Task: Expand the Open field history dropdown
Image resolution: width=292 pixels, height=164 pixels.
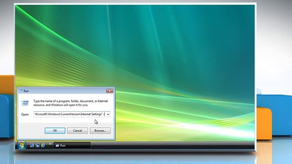Action: 108,114
